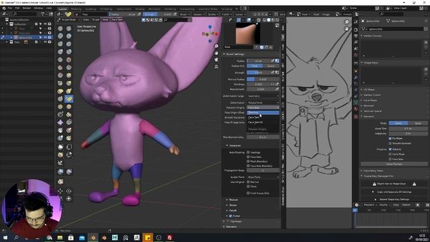
Task: Toggle the viewport camera view icon
Action: click(x=216, y=60)
